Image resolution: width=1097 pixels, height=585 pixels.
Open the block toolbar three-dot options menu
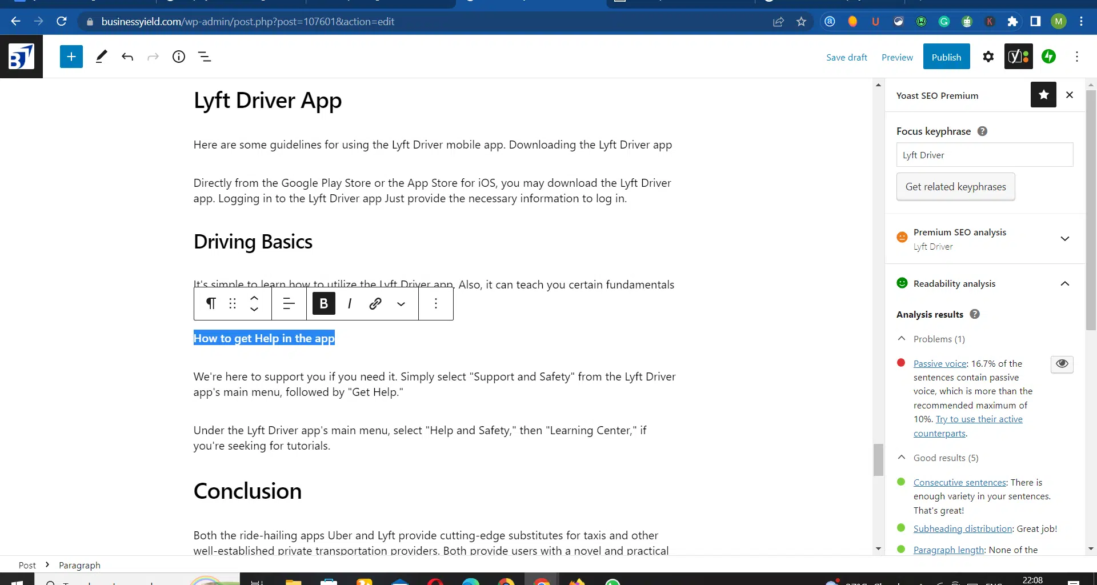pos(436,303)
